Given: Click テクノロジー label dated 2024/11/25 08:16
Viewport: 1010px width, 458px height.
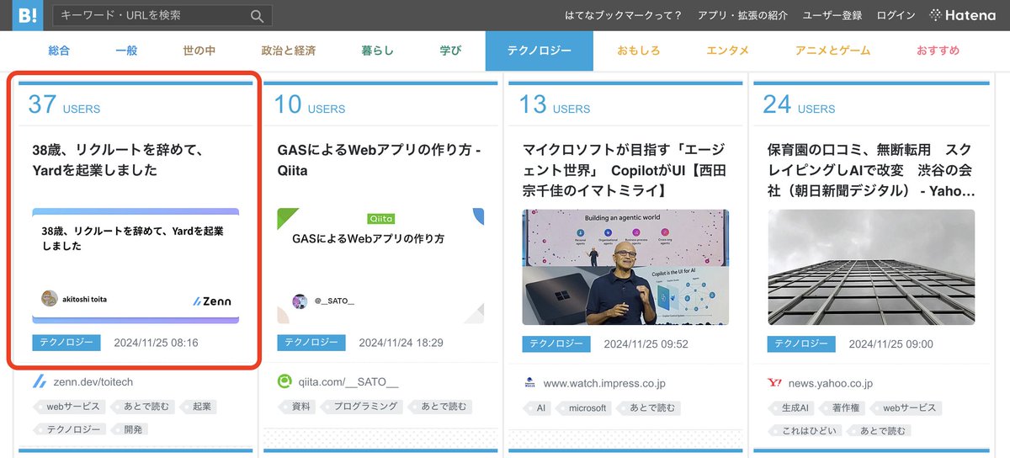Looking at the screenshot, I should tap(66, 343).
